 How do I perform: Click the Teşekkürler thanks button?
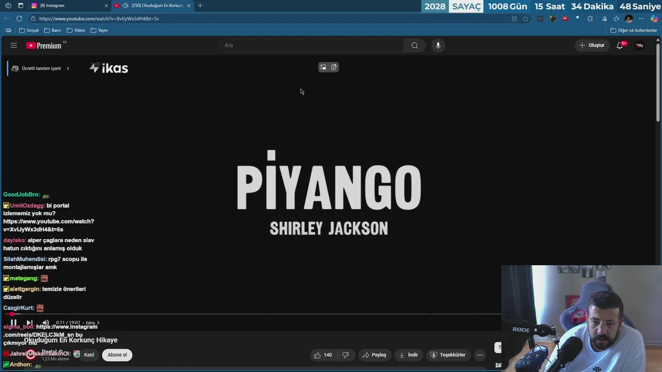[x=448, y=355]
